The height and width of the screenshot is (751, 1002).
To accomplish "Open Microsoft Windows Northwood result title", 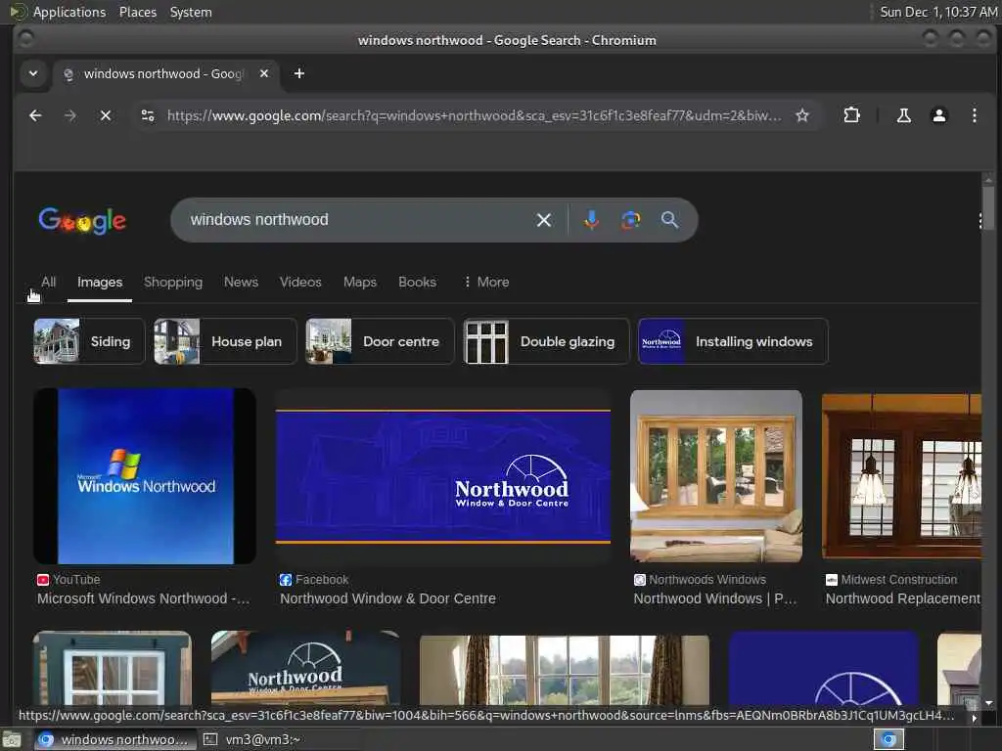I will [x=143, y=599].
